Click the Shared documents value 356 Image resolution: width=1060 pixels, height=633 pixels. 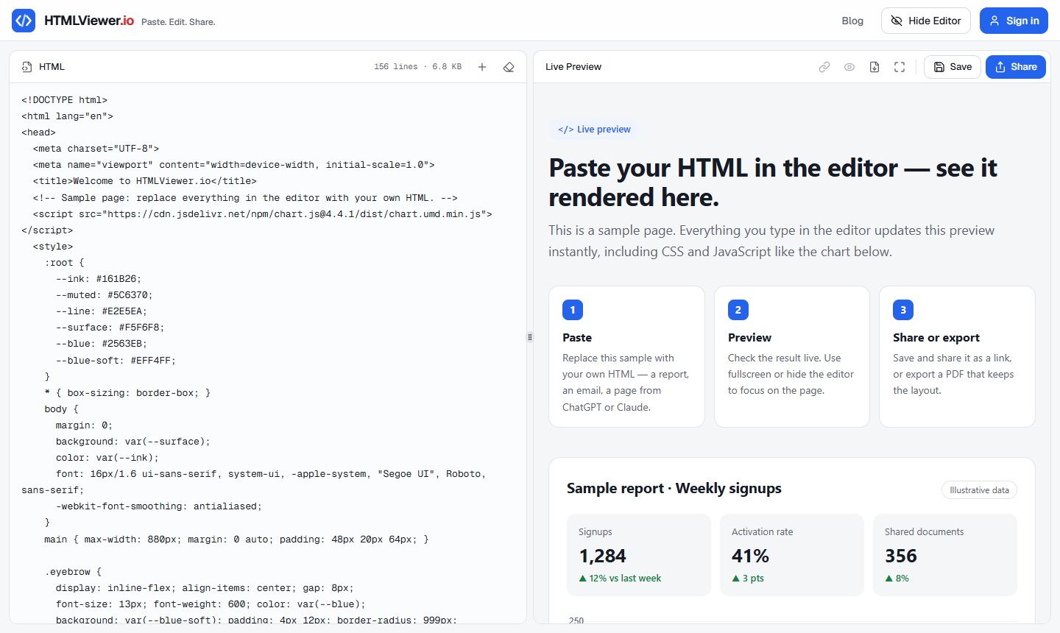click(x=901, y=556)
